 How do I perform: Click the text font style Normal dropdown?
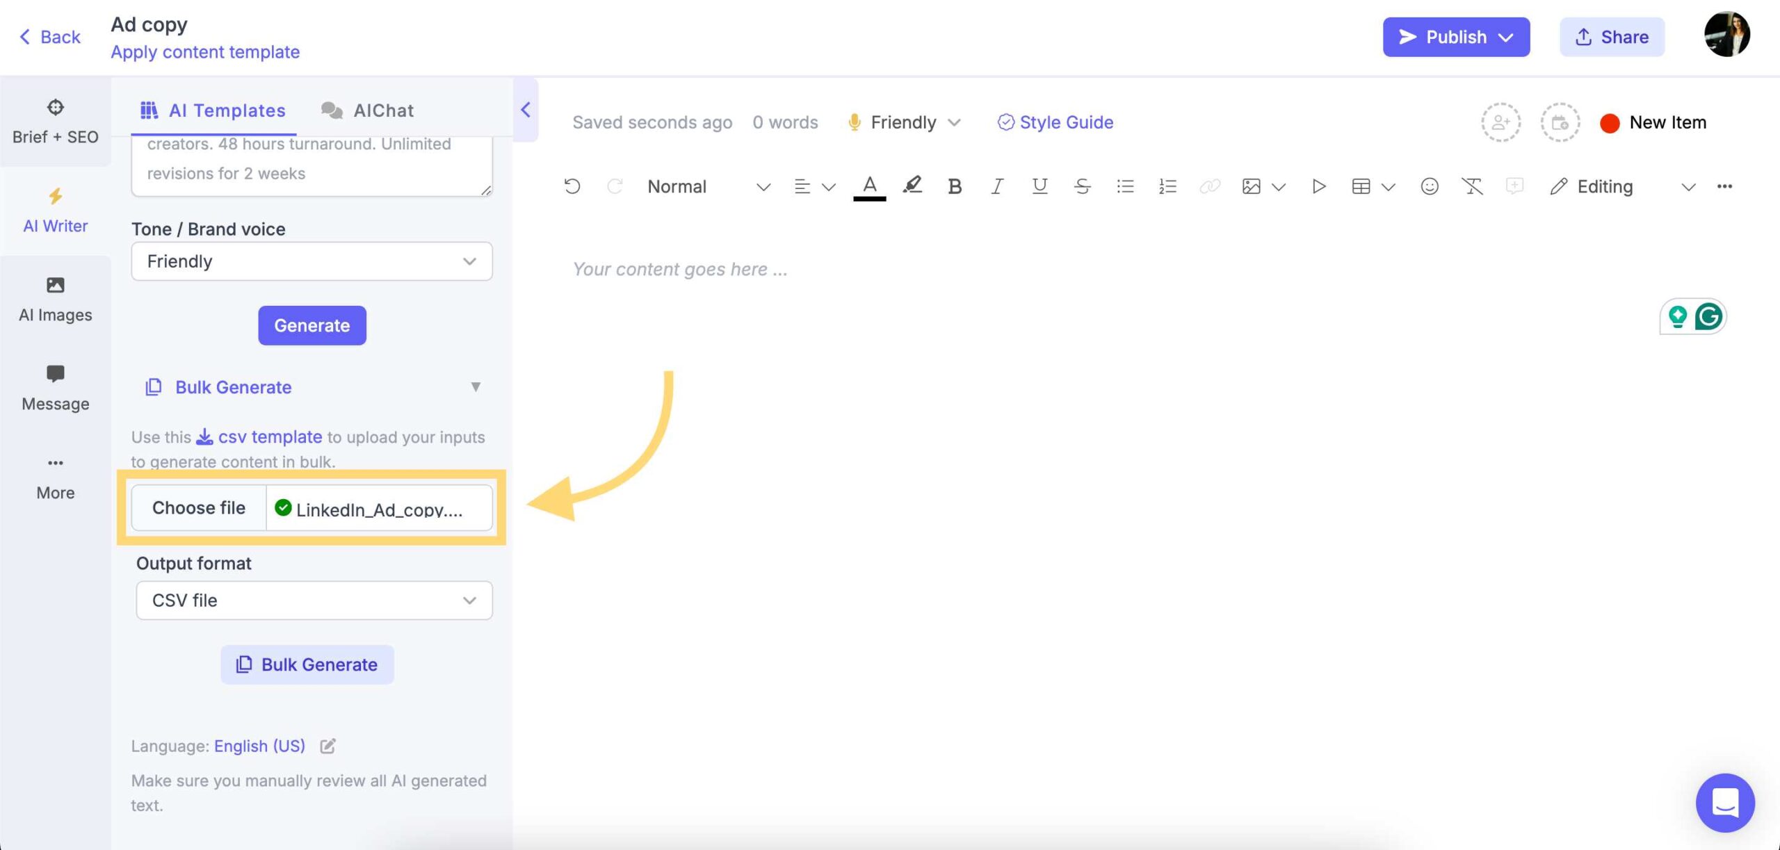pos(705,185)
